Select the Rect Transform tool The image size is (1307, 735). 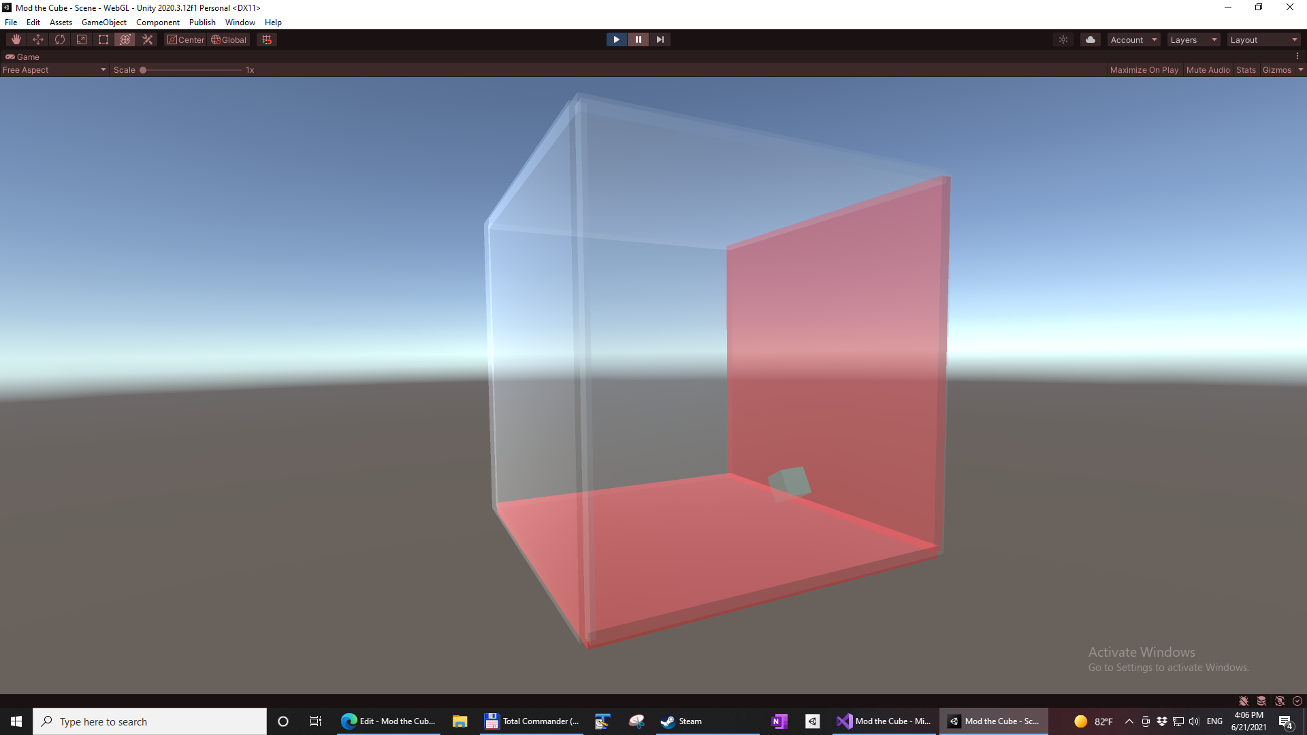pos(103,39)
